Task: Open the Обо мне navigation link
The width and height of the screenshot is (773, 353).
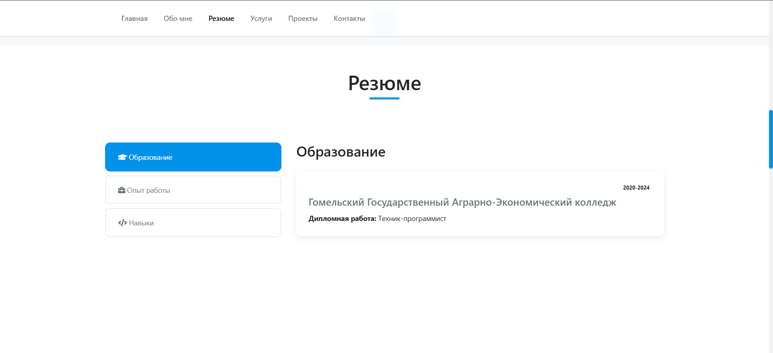Action: point(178,19)
